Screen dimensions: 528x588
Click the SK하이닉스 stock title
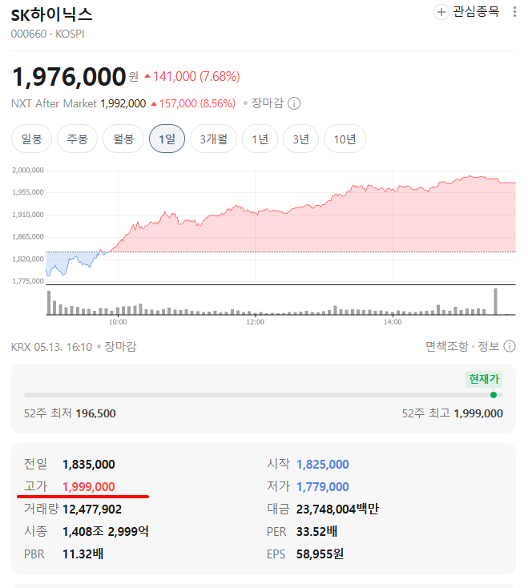[51, 14]
